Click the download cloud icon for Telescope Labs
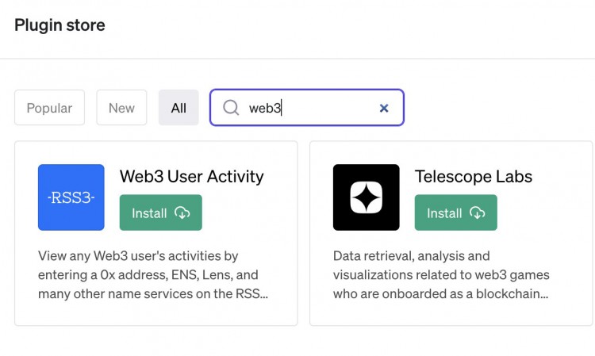Screen dimensions: 595x356 (x=478, y=213)
